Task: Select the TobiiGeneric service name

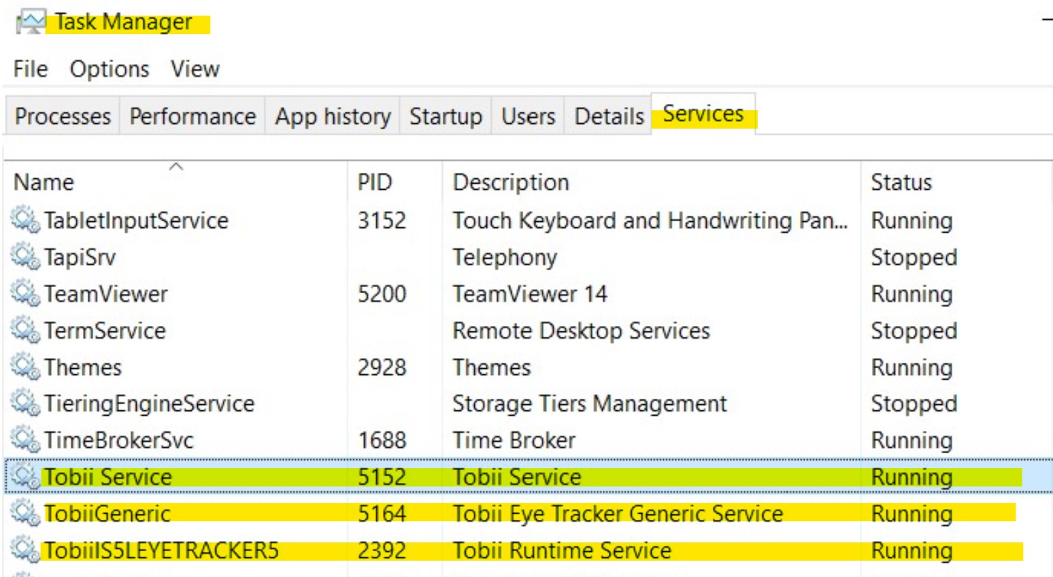Action: point(107,513)
